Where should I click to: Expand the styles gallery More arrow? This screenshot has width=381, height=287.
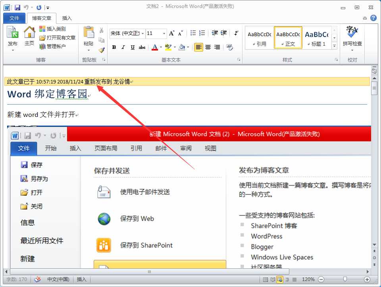pyautogui.click(x=335, y=46)
